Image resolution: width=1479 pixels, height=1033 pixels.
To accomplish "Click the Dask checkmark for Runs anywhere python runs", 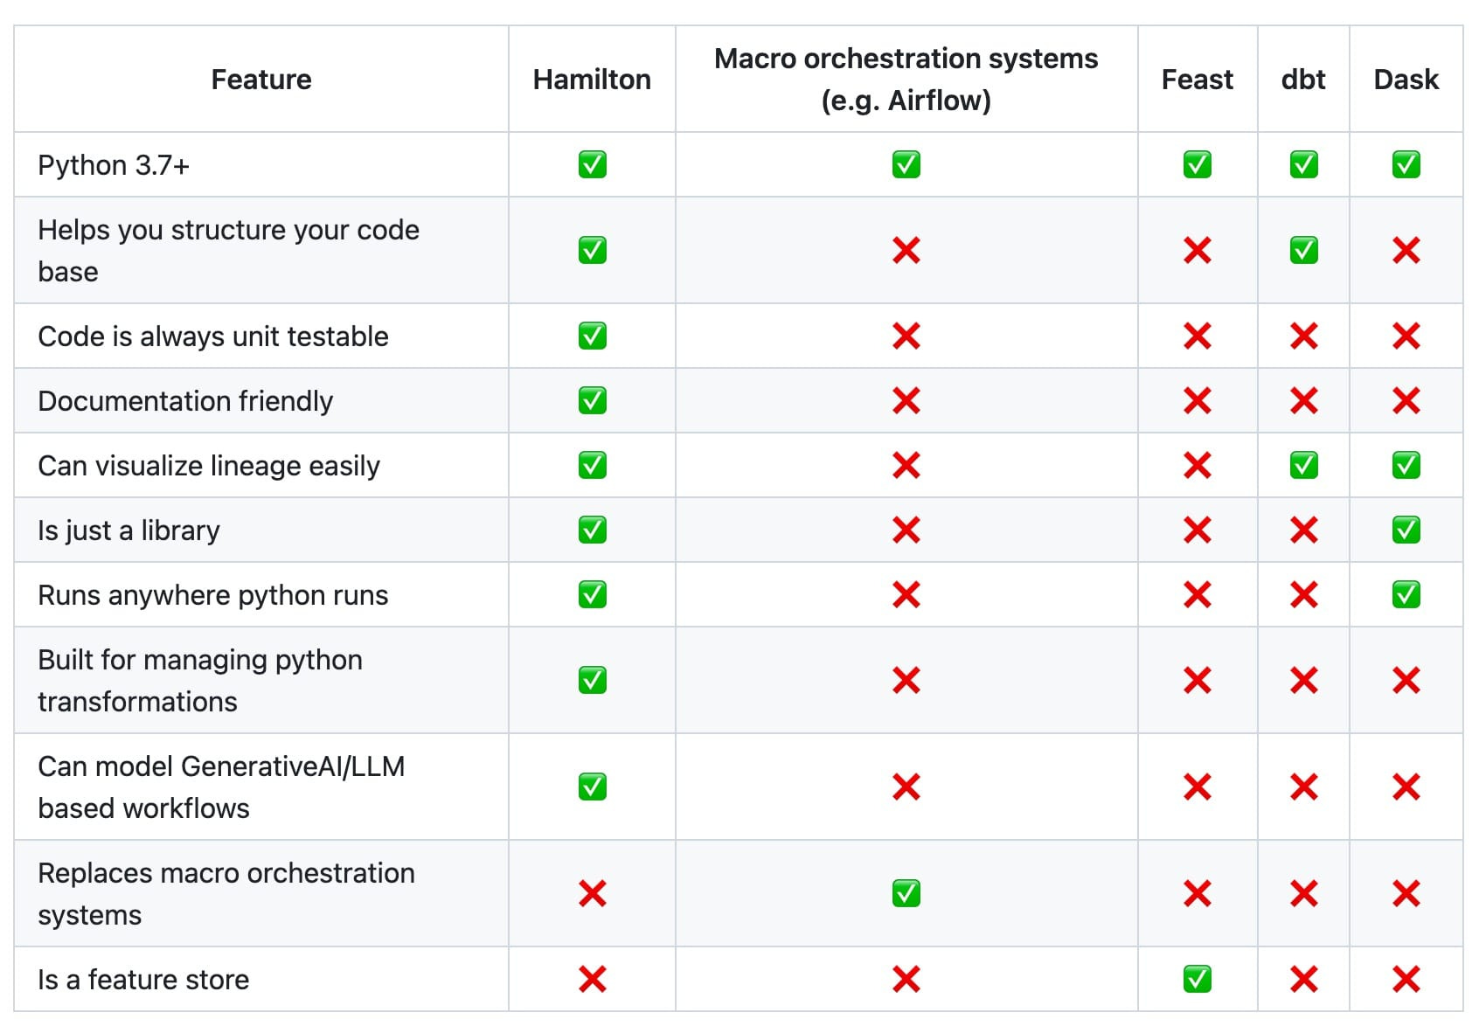I will (x=1406, y=594).
